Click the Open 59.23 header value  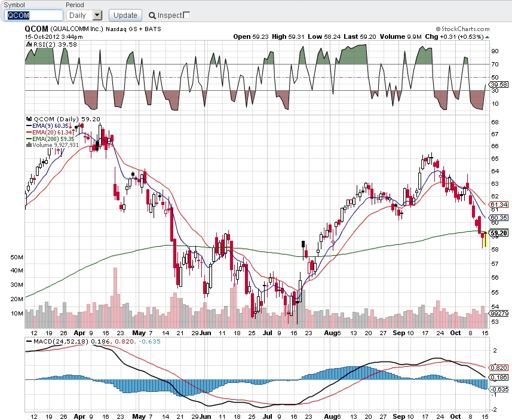(251, 36)
